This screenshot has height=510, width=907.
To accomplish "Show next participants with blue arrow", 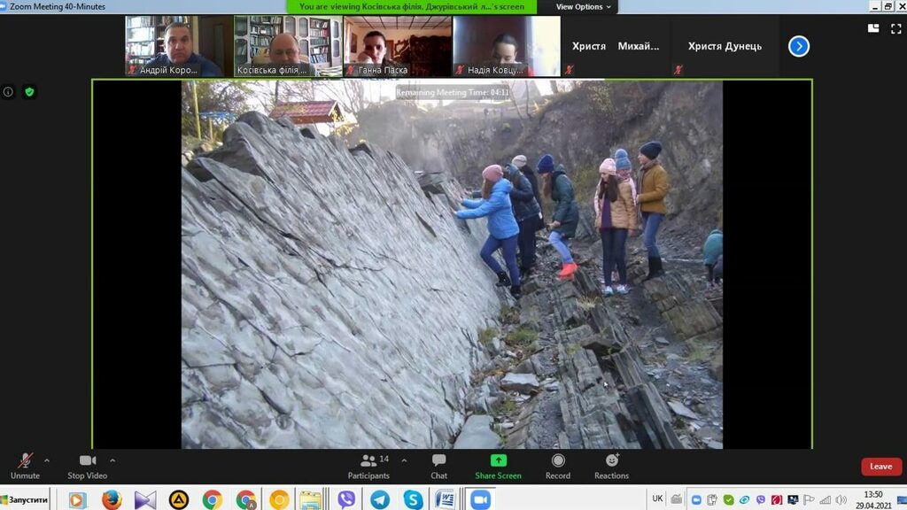I will tap(799, 46).
